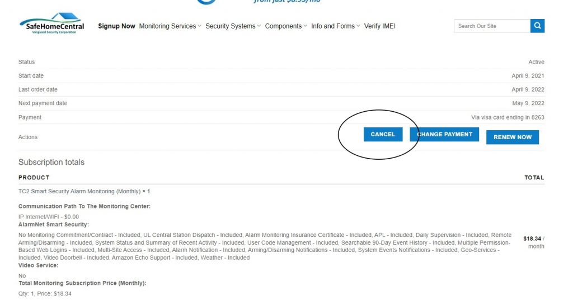This screenshot has width=573, height=300.
Task: Select the last order date April 9, 2022
Action: (x=528, y=89)
